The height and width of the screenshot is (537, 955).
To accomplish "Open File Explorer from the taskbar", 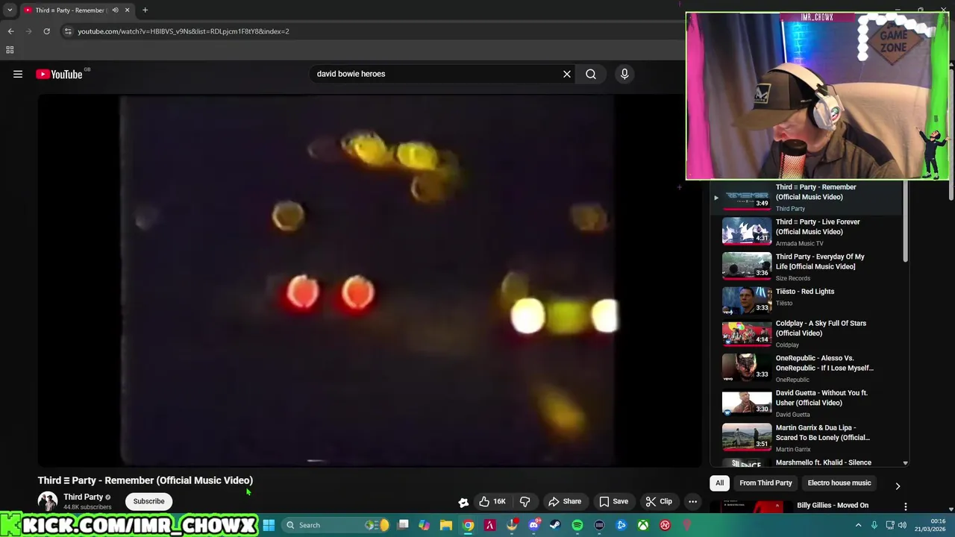I will 446,525.
